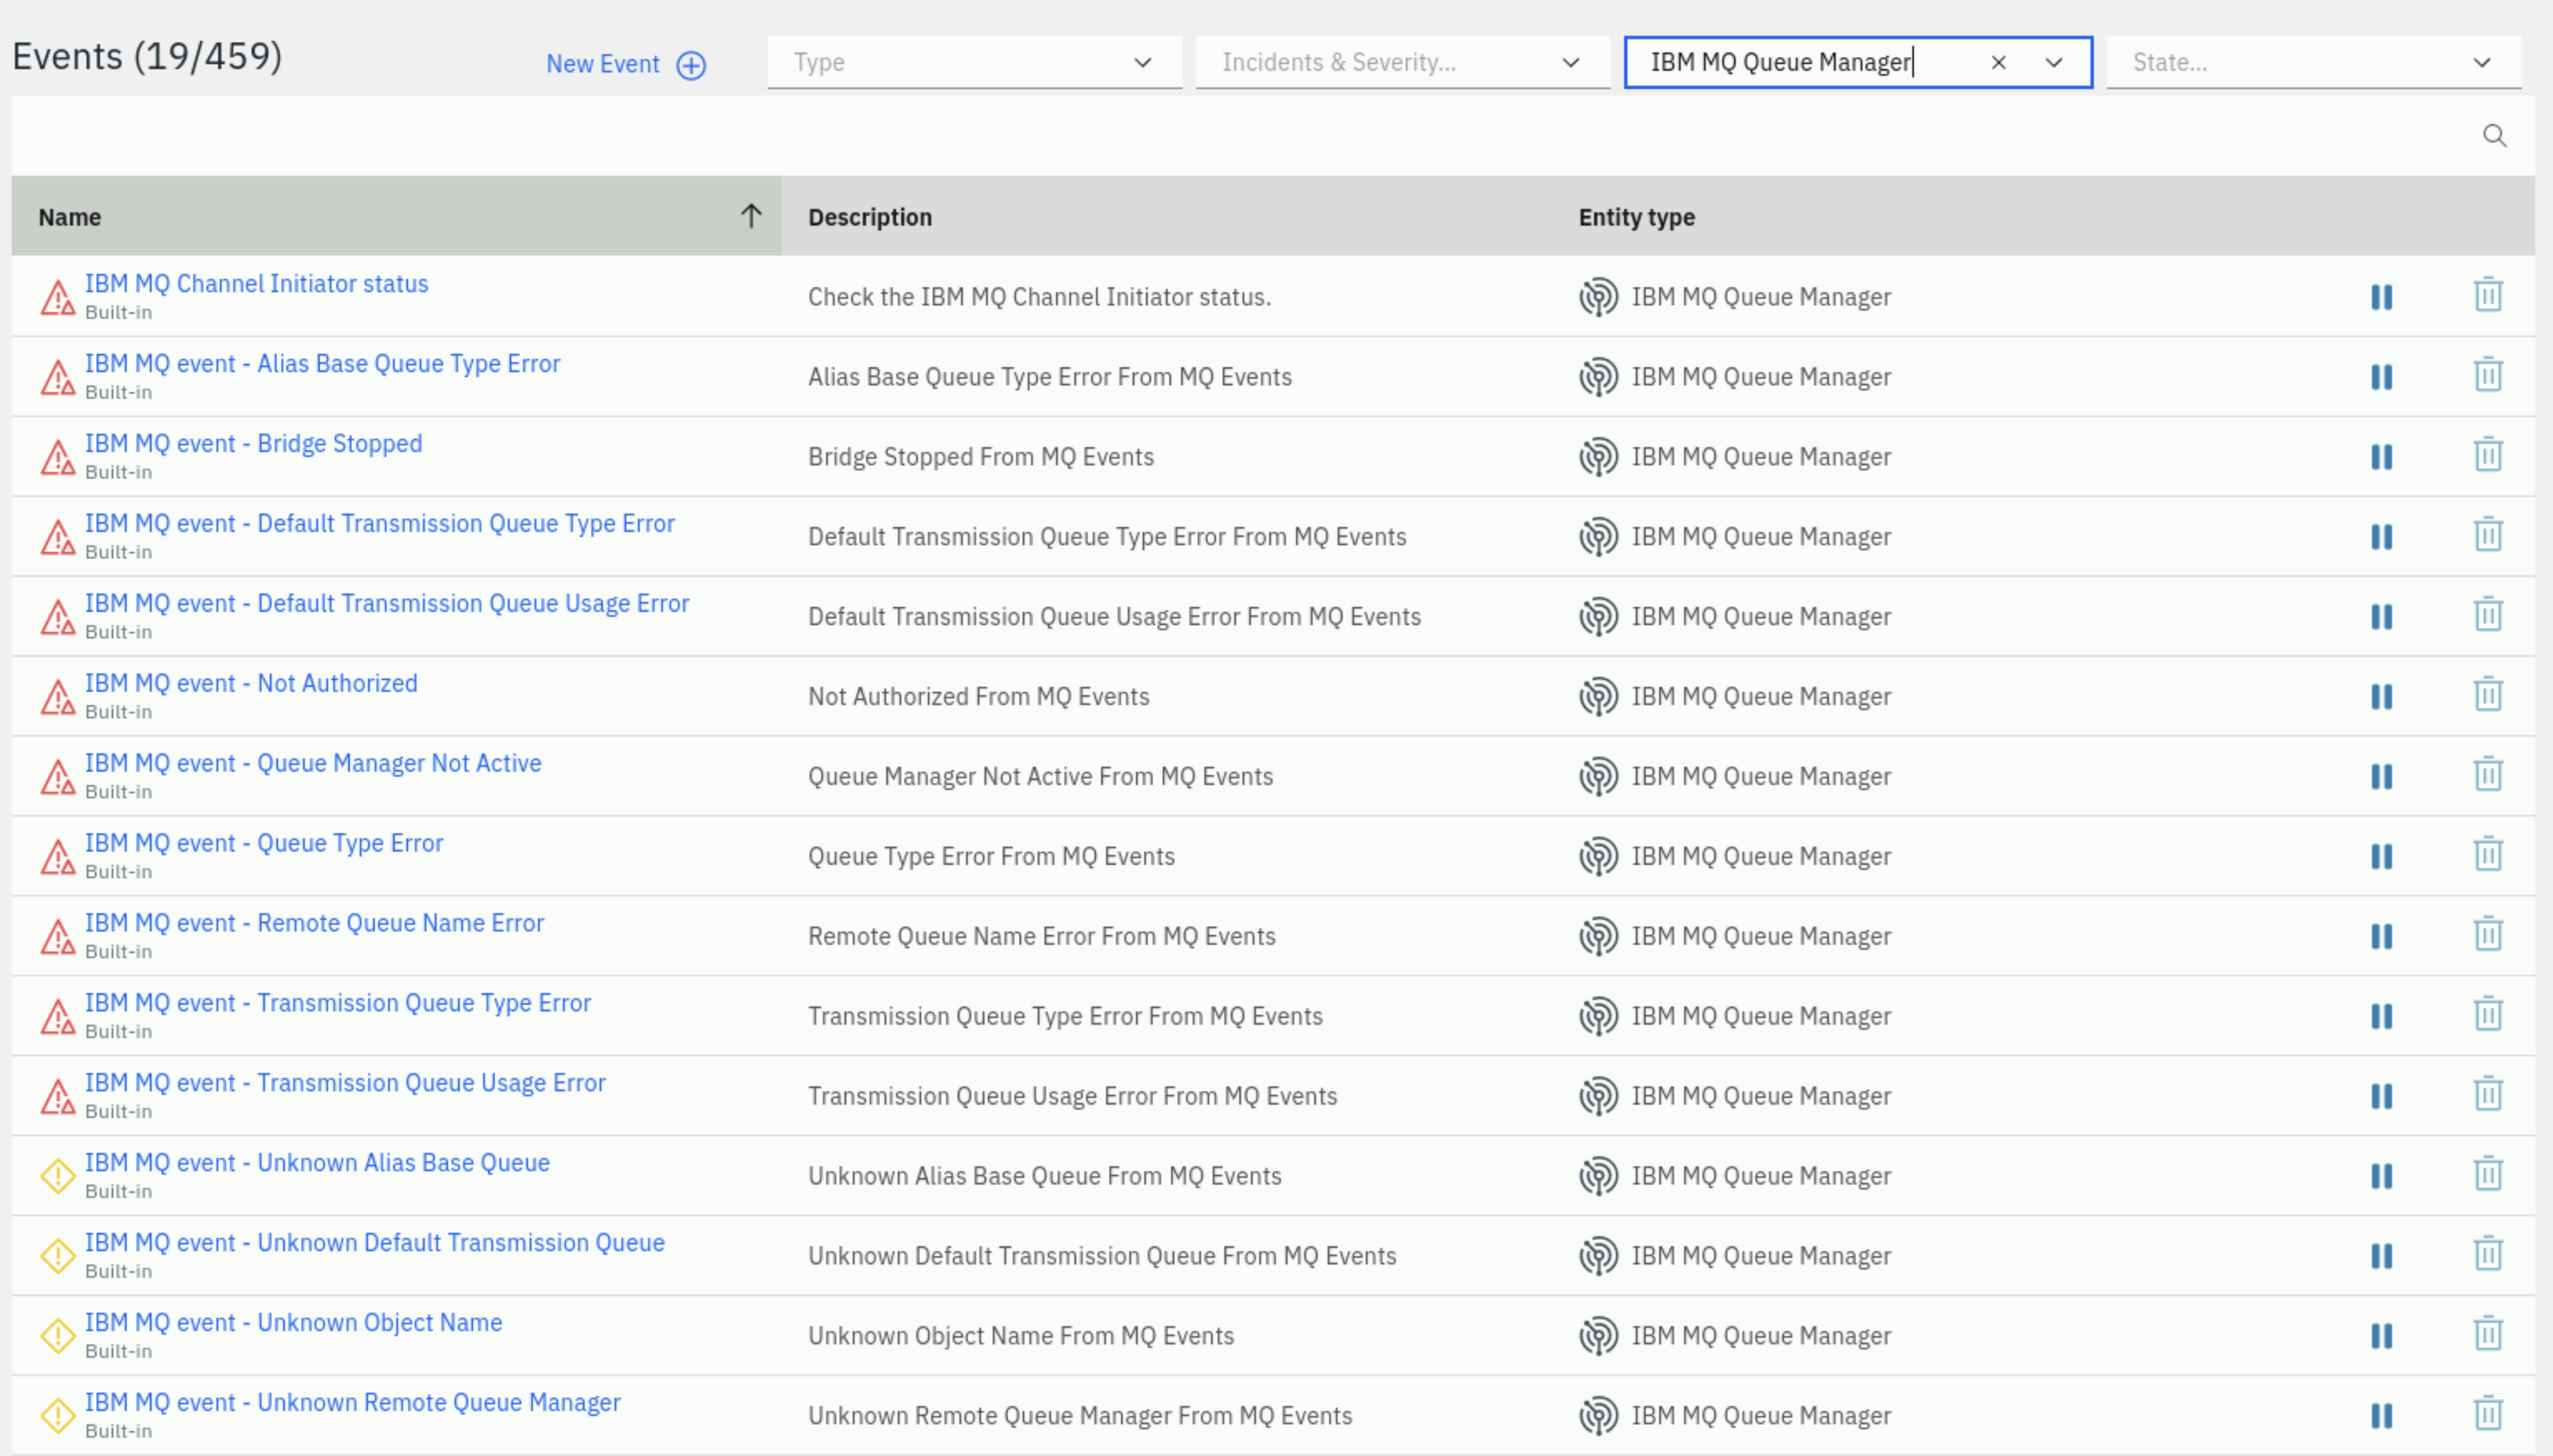Open the State filter dropdown
Image resolution: width=2553 pixels, height=1456 pixels.
(2314, 62)
